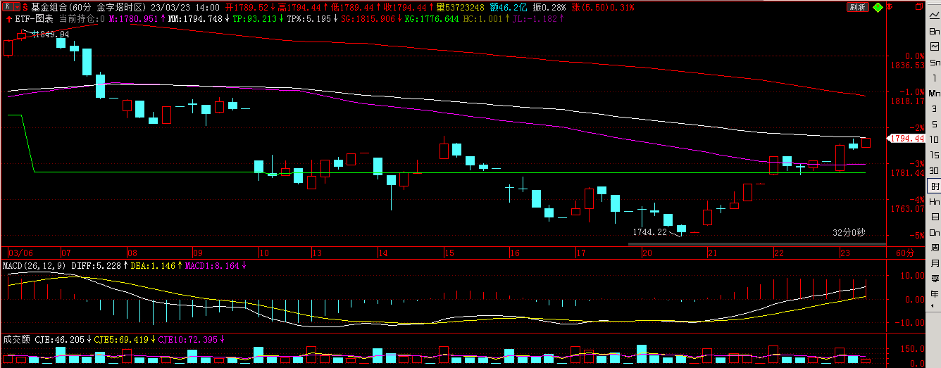Click the 1763.07 price axis label
The width and height of the screenshot is (941, 368).
tap(907, 208)
